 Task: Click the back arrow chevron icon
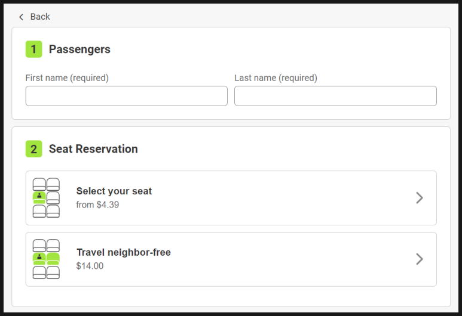click(x=22, y=17)
